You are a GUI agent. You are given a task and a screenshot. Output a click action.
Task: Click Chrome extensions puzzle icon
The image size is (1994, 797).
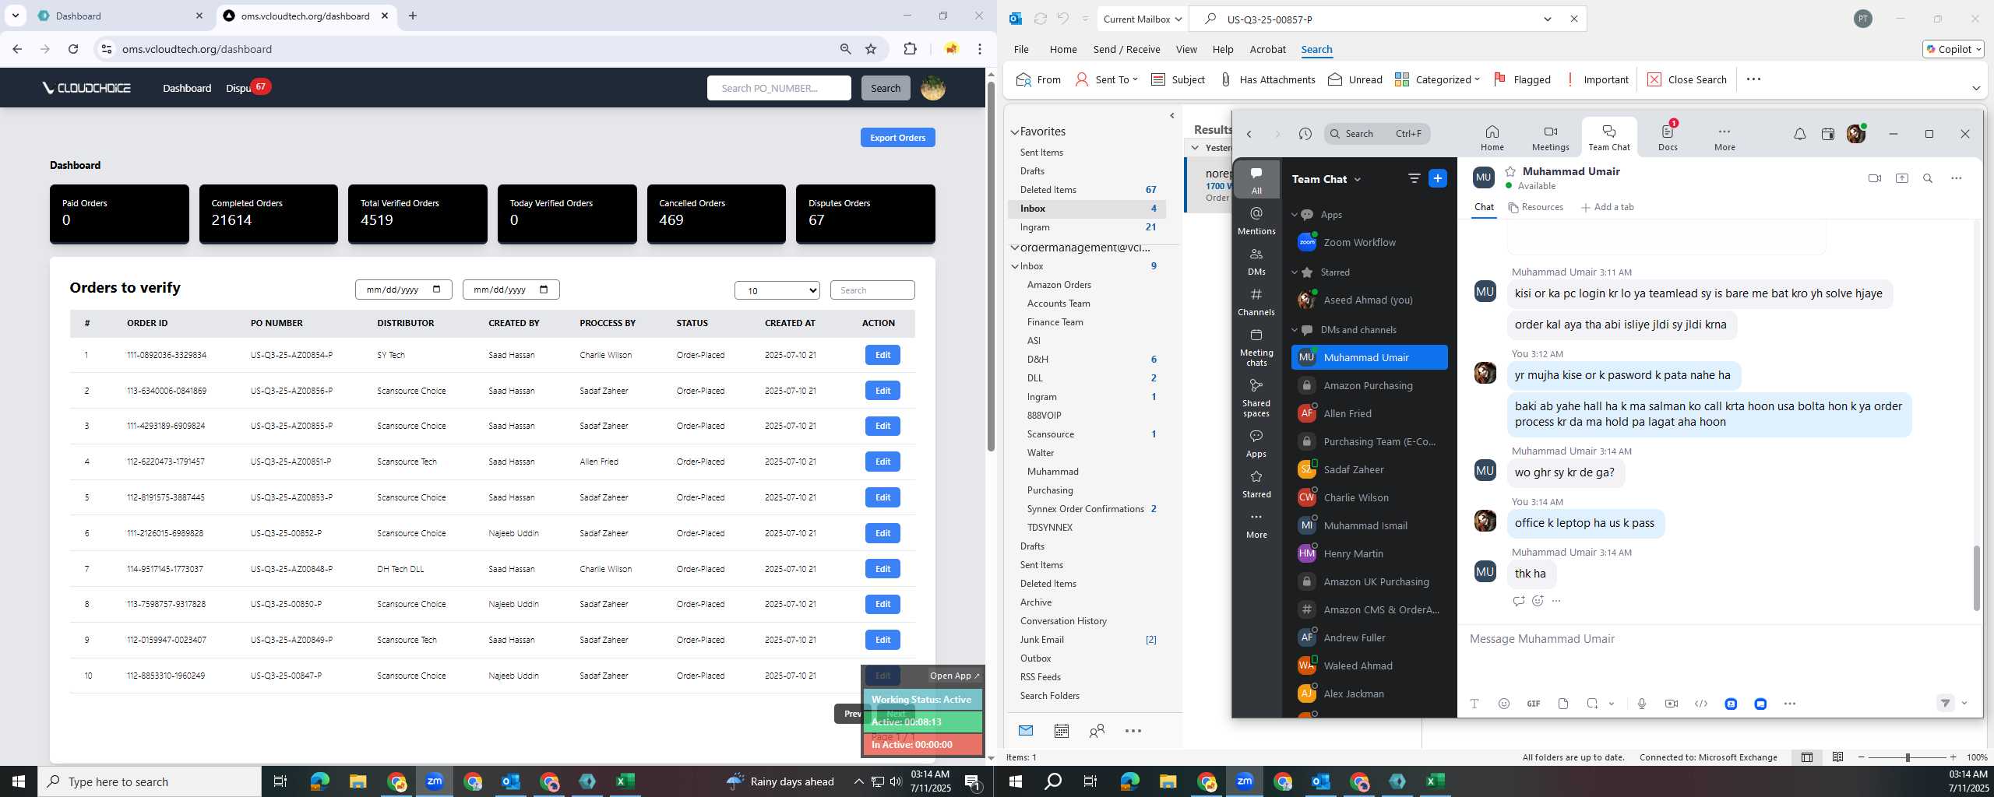point(910,49)
